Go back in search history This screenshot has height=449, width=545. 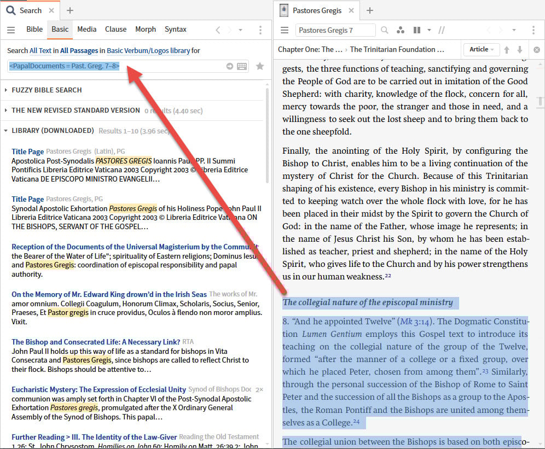click(218, 30)
